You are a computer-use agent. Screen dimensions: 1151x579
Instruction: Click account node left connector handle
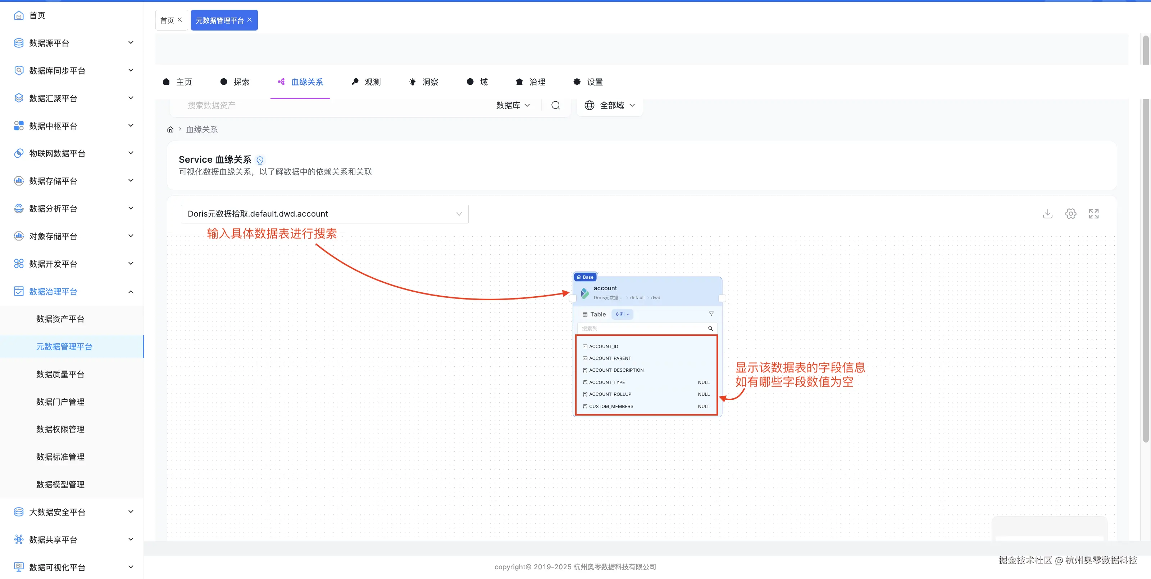point(573,298)
